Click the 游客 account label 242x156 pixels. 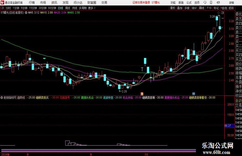tap(232, 3)
